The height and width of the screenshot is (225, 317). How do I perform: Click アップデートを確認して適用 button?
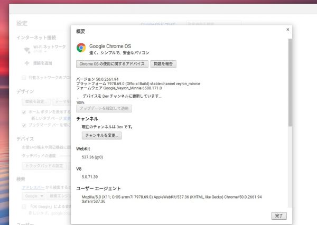[104, 108]
